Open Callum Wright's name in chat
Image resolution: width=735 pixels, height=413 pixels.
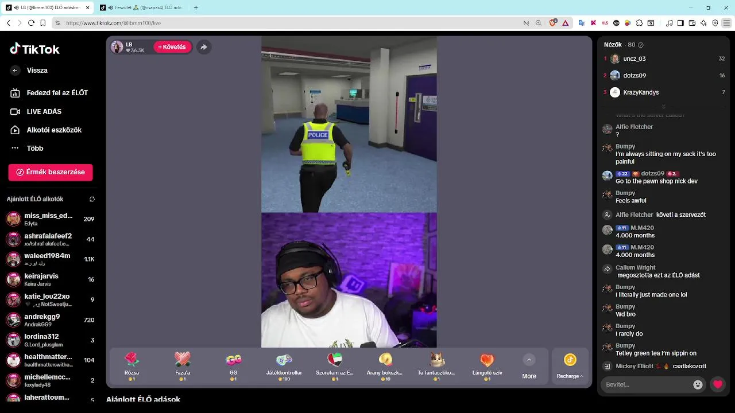[635, 267]
